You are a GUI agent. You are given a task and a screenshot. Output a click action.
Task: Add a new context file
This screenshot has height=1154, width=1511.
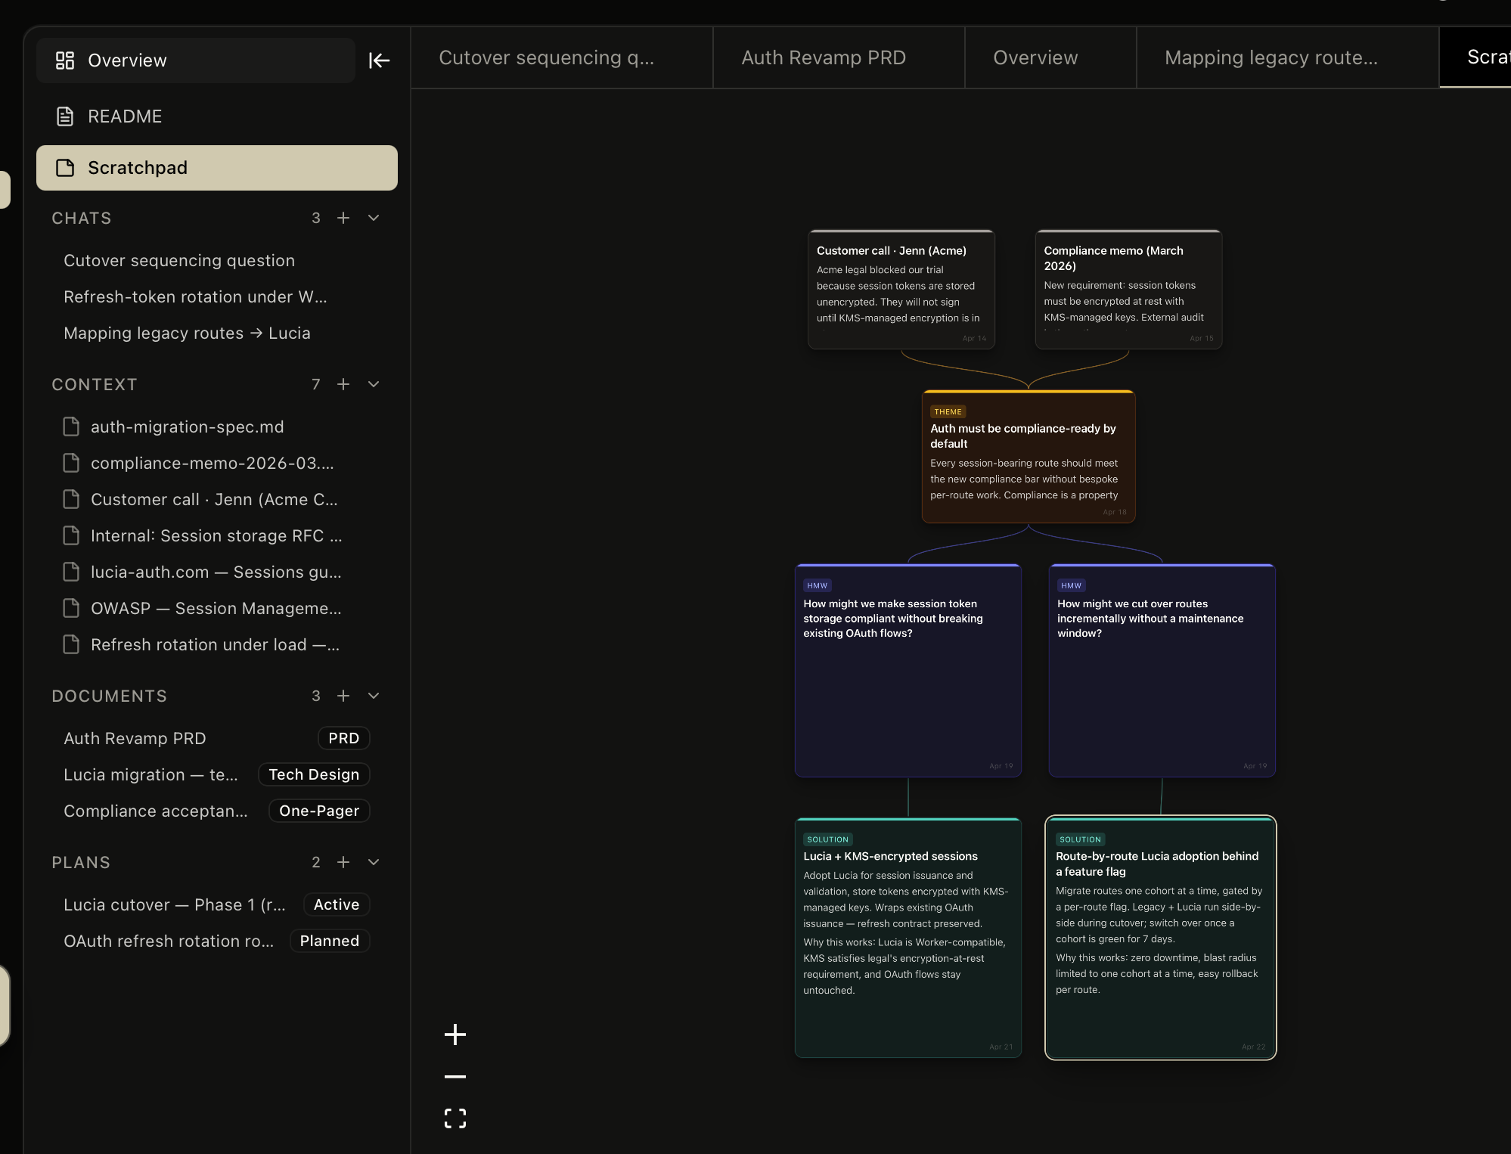tap(344, 384)
